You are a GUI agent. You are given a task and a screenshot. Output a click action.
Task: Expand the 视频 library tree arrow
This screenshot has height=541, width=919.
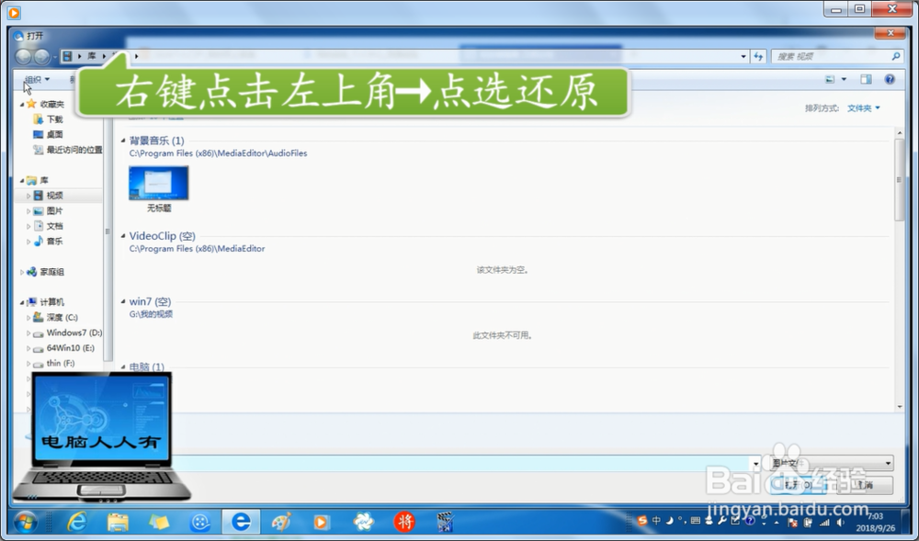28,196
